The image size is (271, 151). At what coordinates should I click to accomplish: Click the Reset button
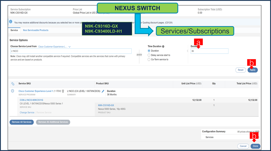(x=241, y=70)
